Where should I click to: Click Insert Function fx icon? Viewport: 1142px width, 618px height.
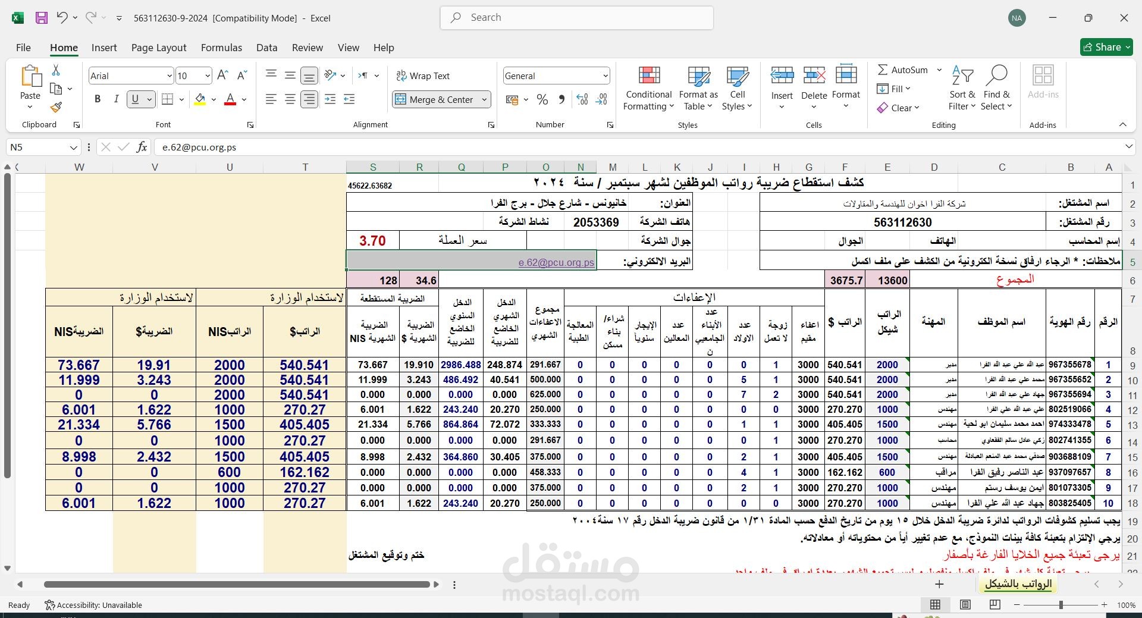[142, 147]
